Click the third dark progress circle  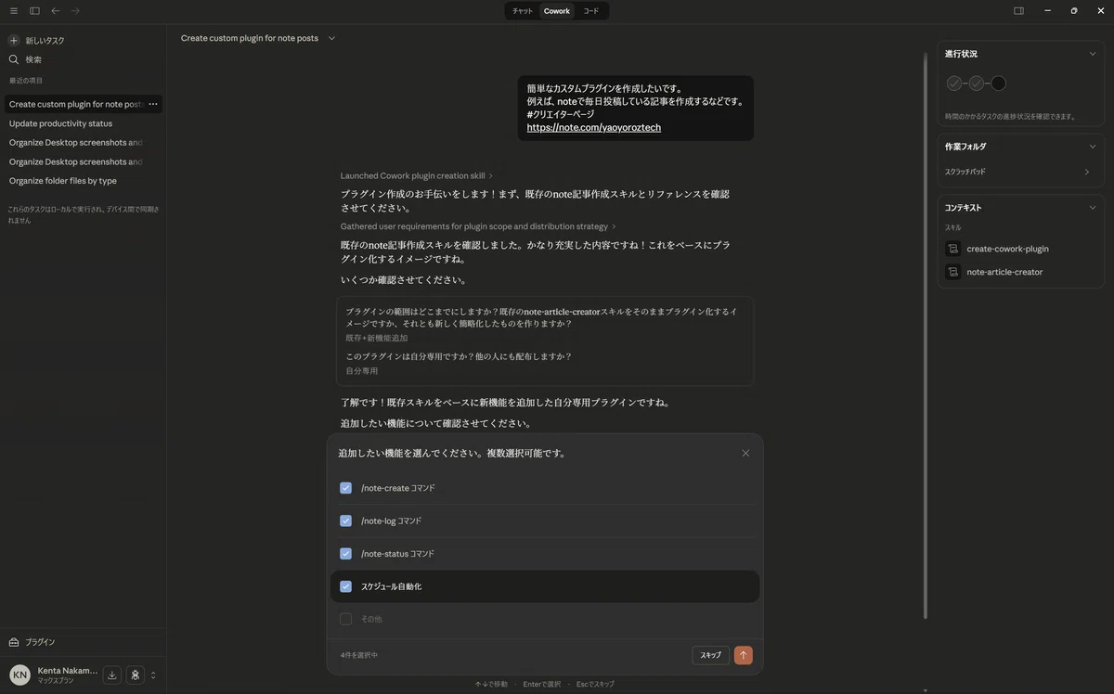(999, 84)
